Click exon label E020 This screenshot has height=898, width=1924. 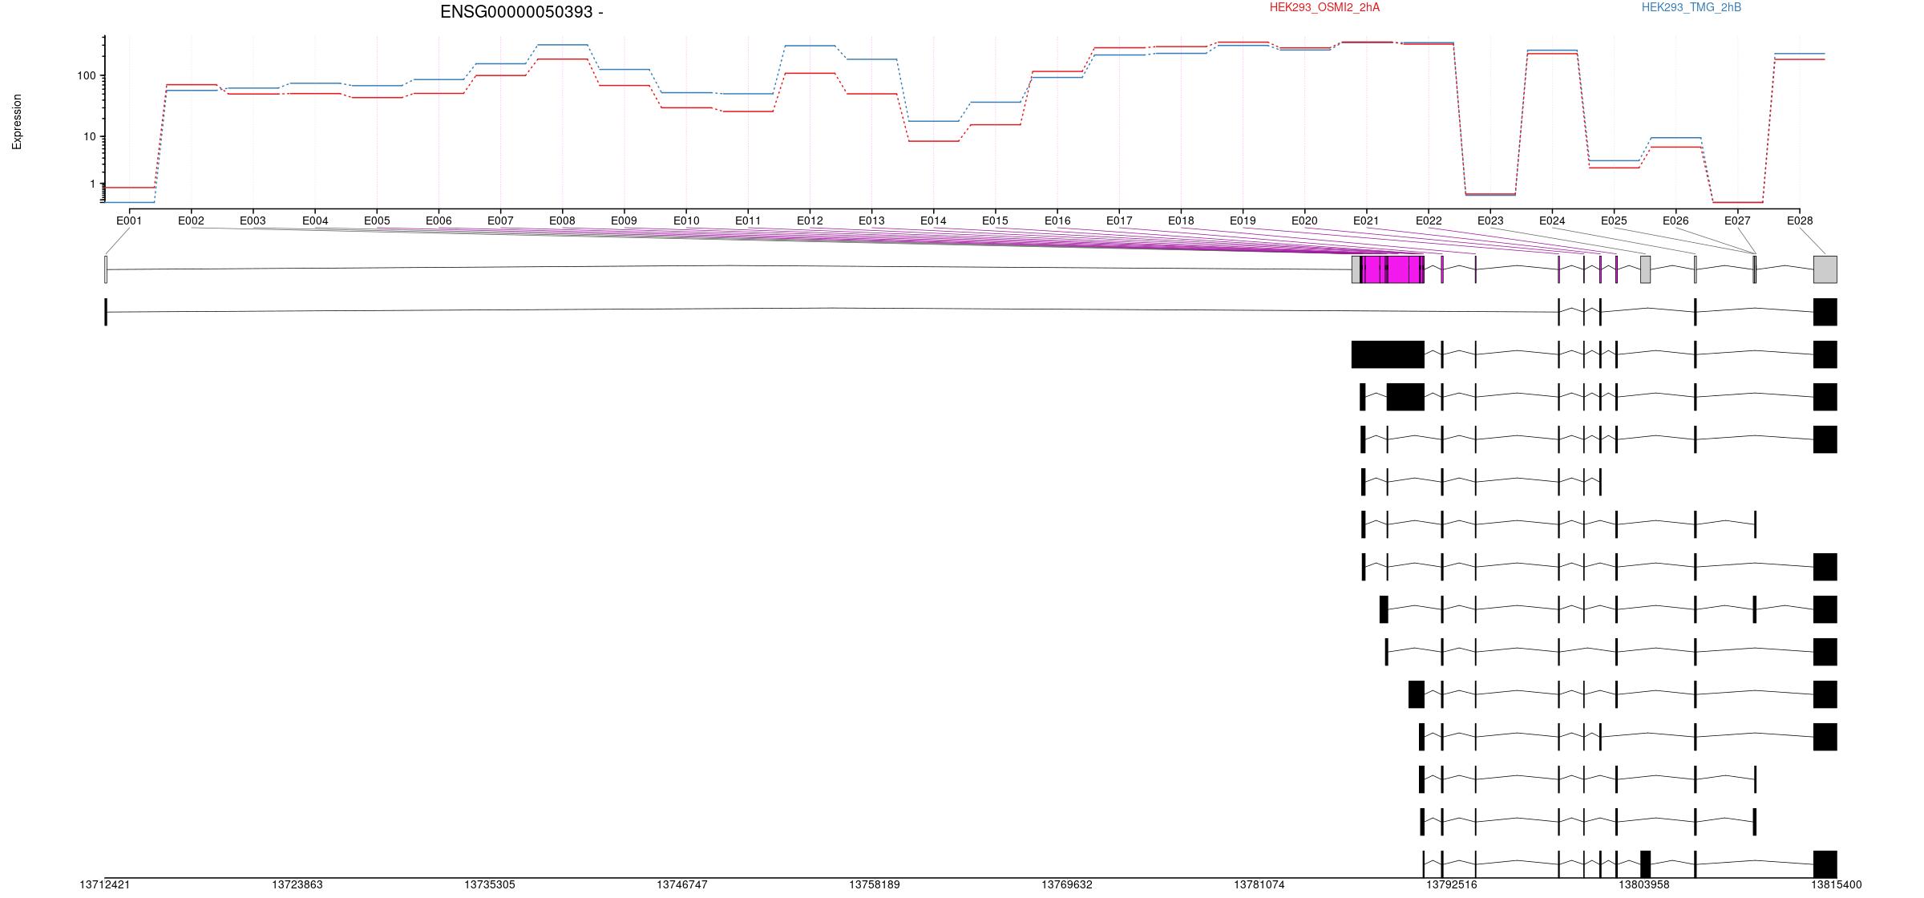coord(1304,220)
